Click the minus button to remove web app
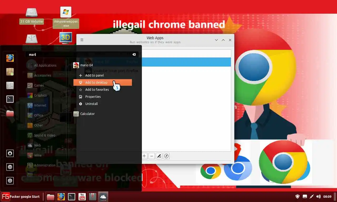 pos(152,156)
